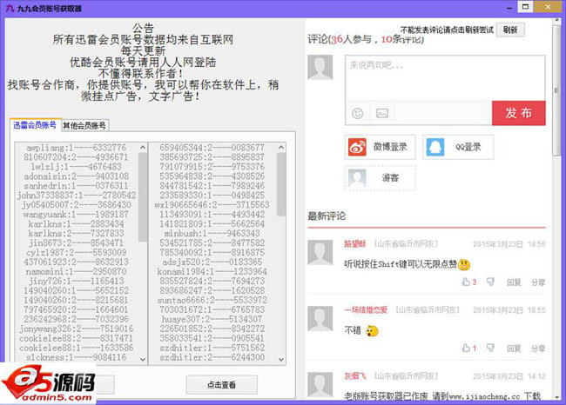Click the right account list's up arrow

tap(281, 148)
